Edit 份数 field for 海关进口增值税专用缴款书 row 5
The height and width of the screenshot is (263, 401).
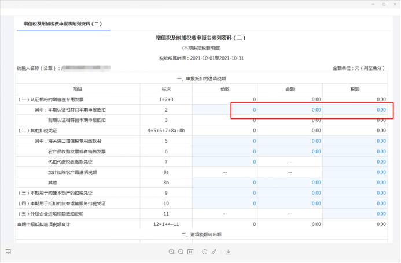225,141
